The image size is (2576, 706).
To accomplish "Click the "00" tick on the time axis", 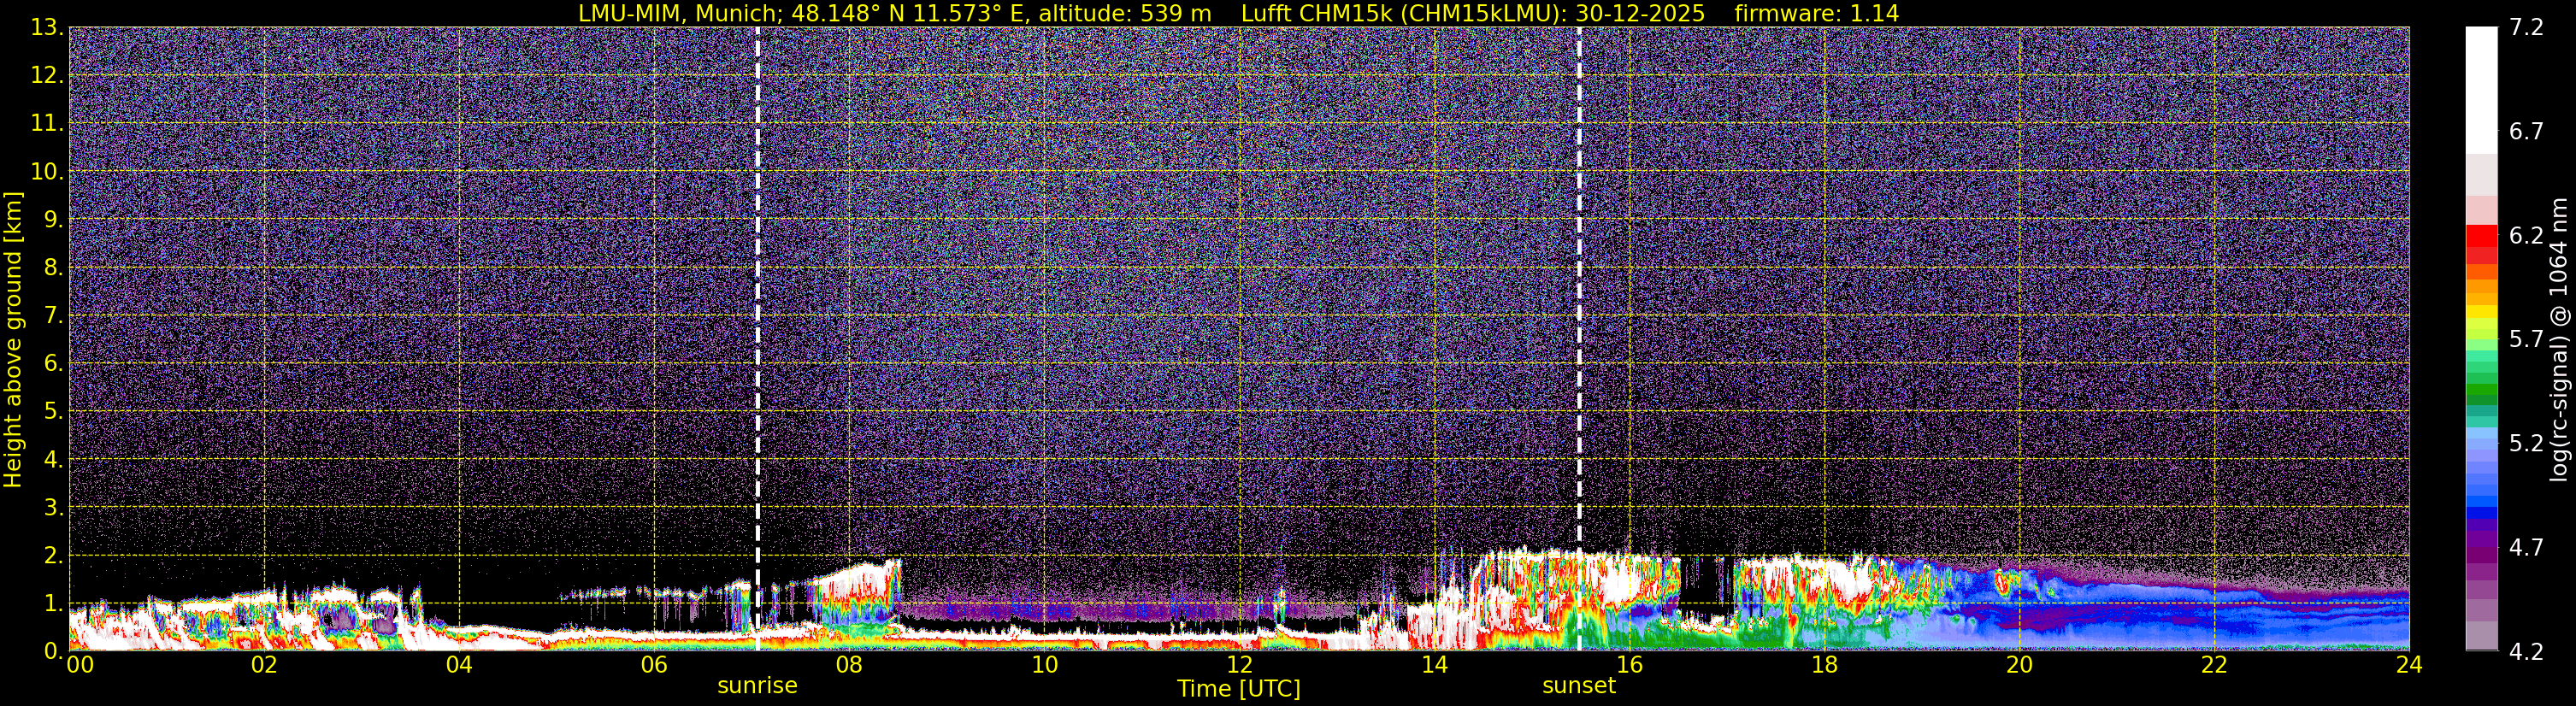I will [79, 665].
